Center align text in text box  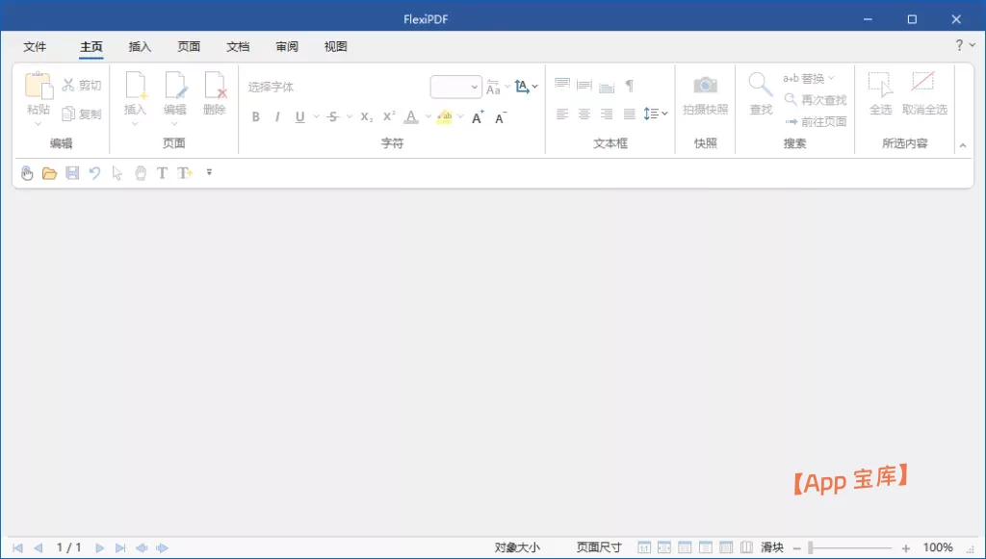[584, 114]
